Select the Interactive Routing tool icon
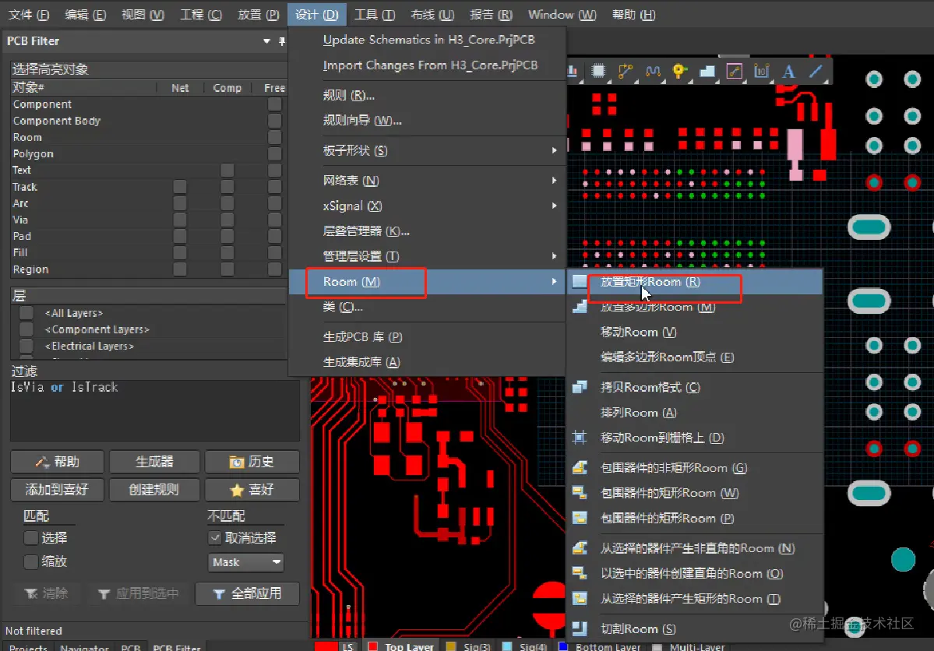The height and width of the screenshot is (651, 934). pyautogui.click(x=625, y=71)
